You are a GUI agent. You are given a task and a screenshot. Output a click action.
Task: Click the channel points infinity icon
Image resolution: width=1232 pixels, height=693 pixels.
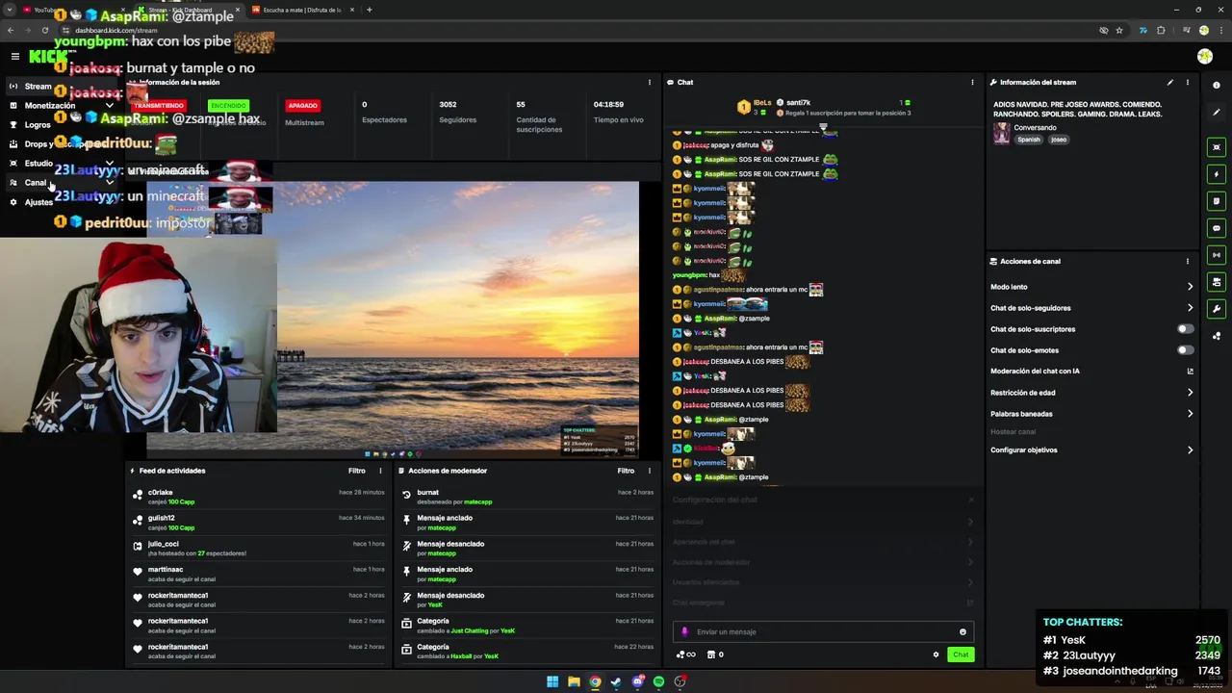(x=685, y=654)
